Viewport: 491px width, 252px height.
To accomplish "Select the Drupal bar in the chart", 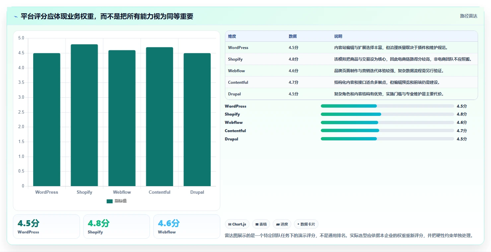I will click(x=197, y=120).
